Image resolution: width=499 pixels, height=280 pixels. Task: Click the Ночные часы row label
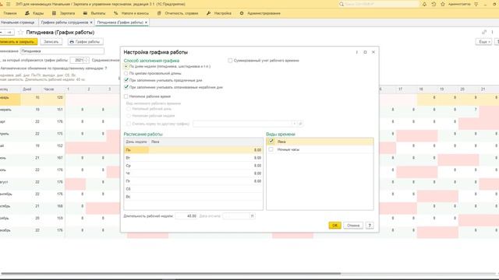click(288, 149)
